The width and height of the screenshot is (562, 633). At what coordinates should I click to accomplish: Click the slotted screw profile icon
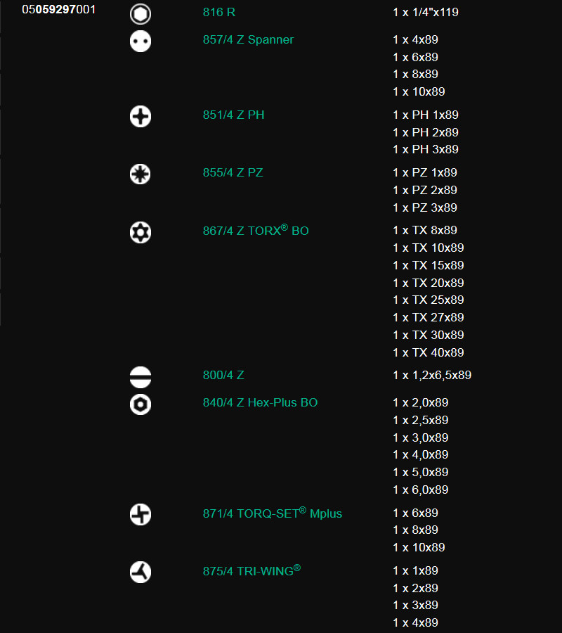pos(140,377)
